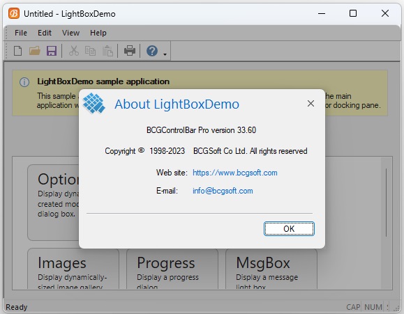Close the About LightBoxDemo dialog
The width and height of the screenshot is (404, 314).
(x=311, y=103)
